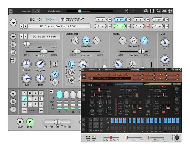Screen dimensions: 190x151
Task: Adjust the sound morph slider in Microtonic
Action: tap(80, 11)
